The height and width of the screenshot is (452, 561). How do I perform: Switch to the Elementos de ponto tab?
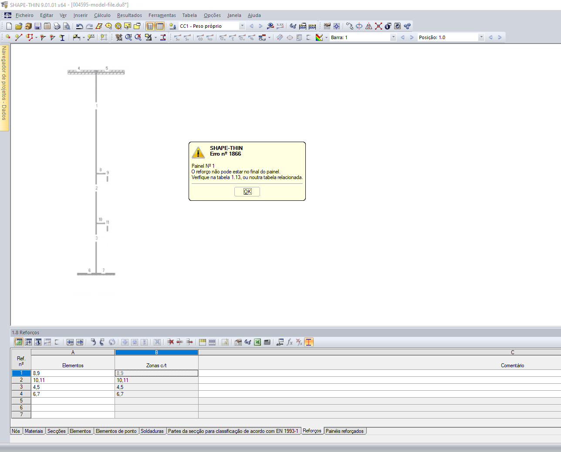(116, 431)
